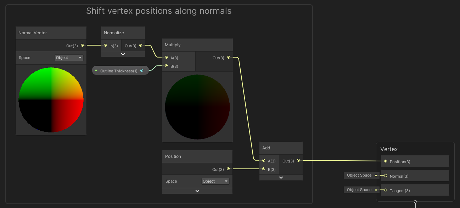Open the Space dropdown on Position node
Viewport: 460px width, 208px height.
pyautogui.click(x=215, y=181)
